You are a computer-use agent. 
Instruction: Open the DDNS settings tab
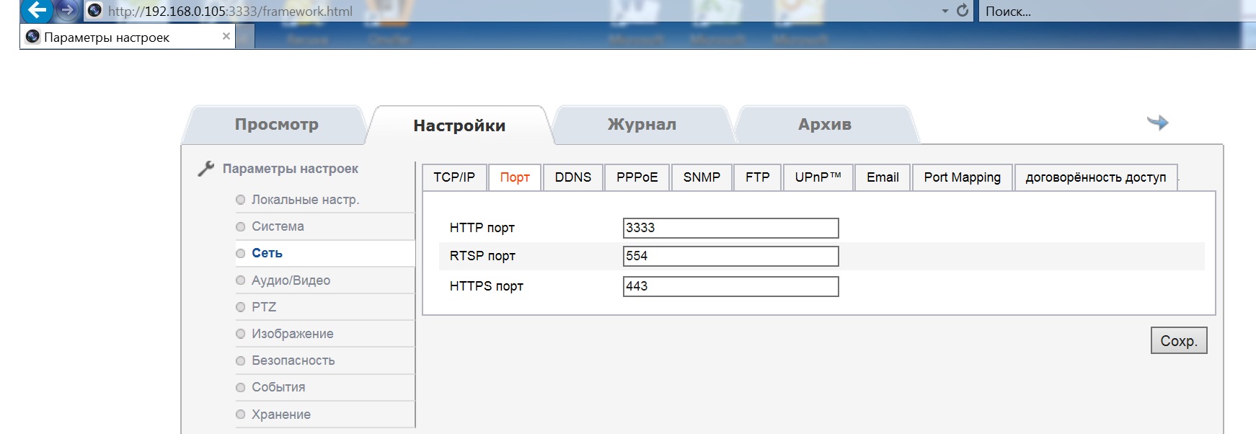coord(572,177)
